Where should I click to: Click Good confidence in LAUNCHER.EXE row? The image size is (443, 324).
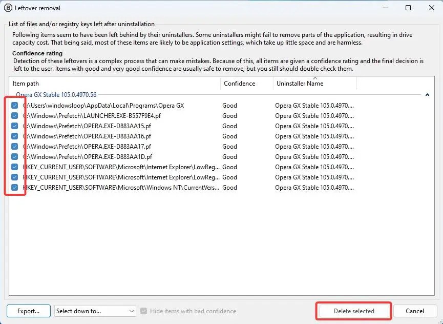coord(229,116)
